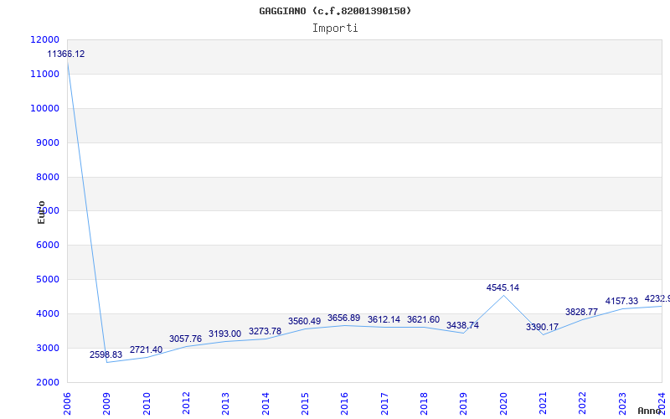
Task: Click x-axis year 2023
Action: [622, 404]
